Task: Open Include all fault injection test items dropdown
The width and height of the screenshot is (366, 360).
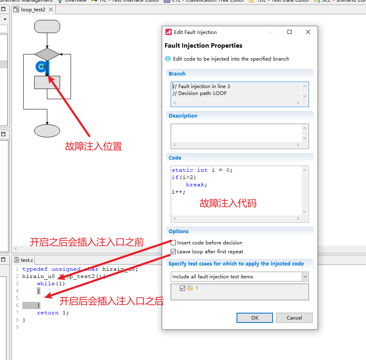Action: [305, 277]
